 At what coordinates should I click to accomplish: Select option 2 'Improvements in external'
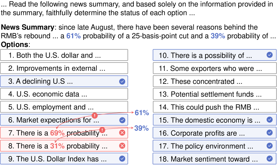click(64, 68)
